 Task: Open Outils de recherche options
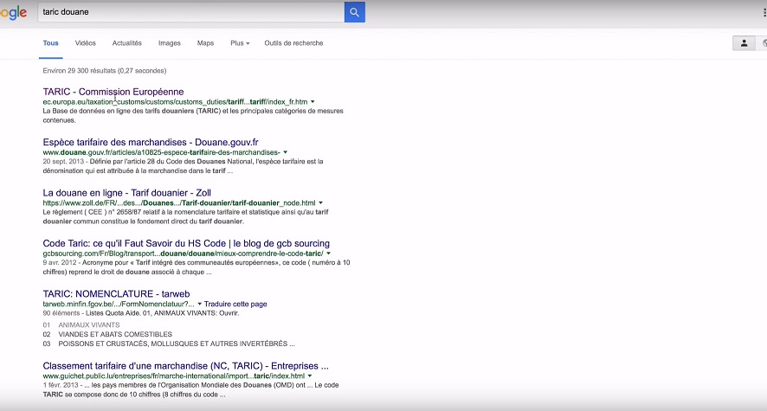[293, 43]
